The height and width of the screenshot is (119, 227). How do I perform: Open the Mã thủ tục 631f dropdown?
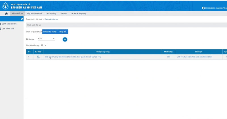[54, 39]
